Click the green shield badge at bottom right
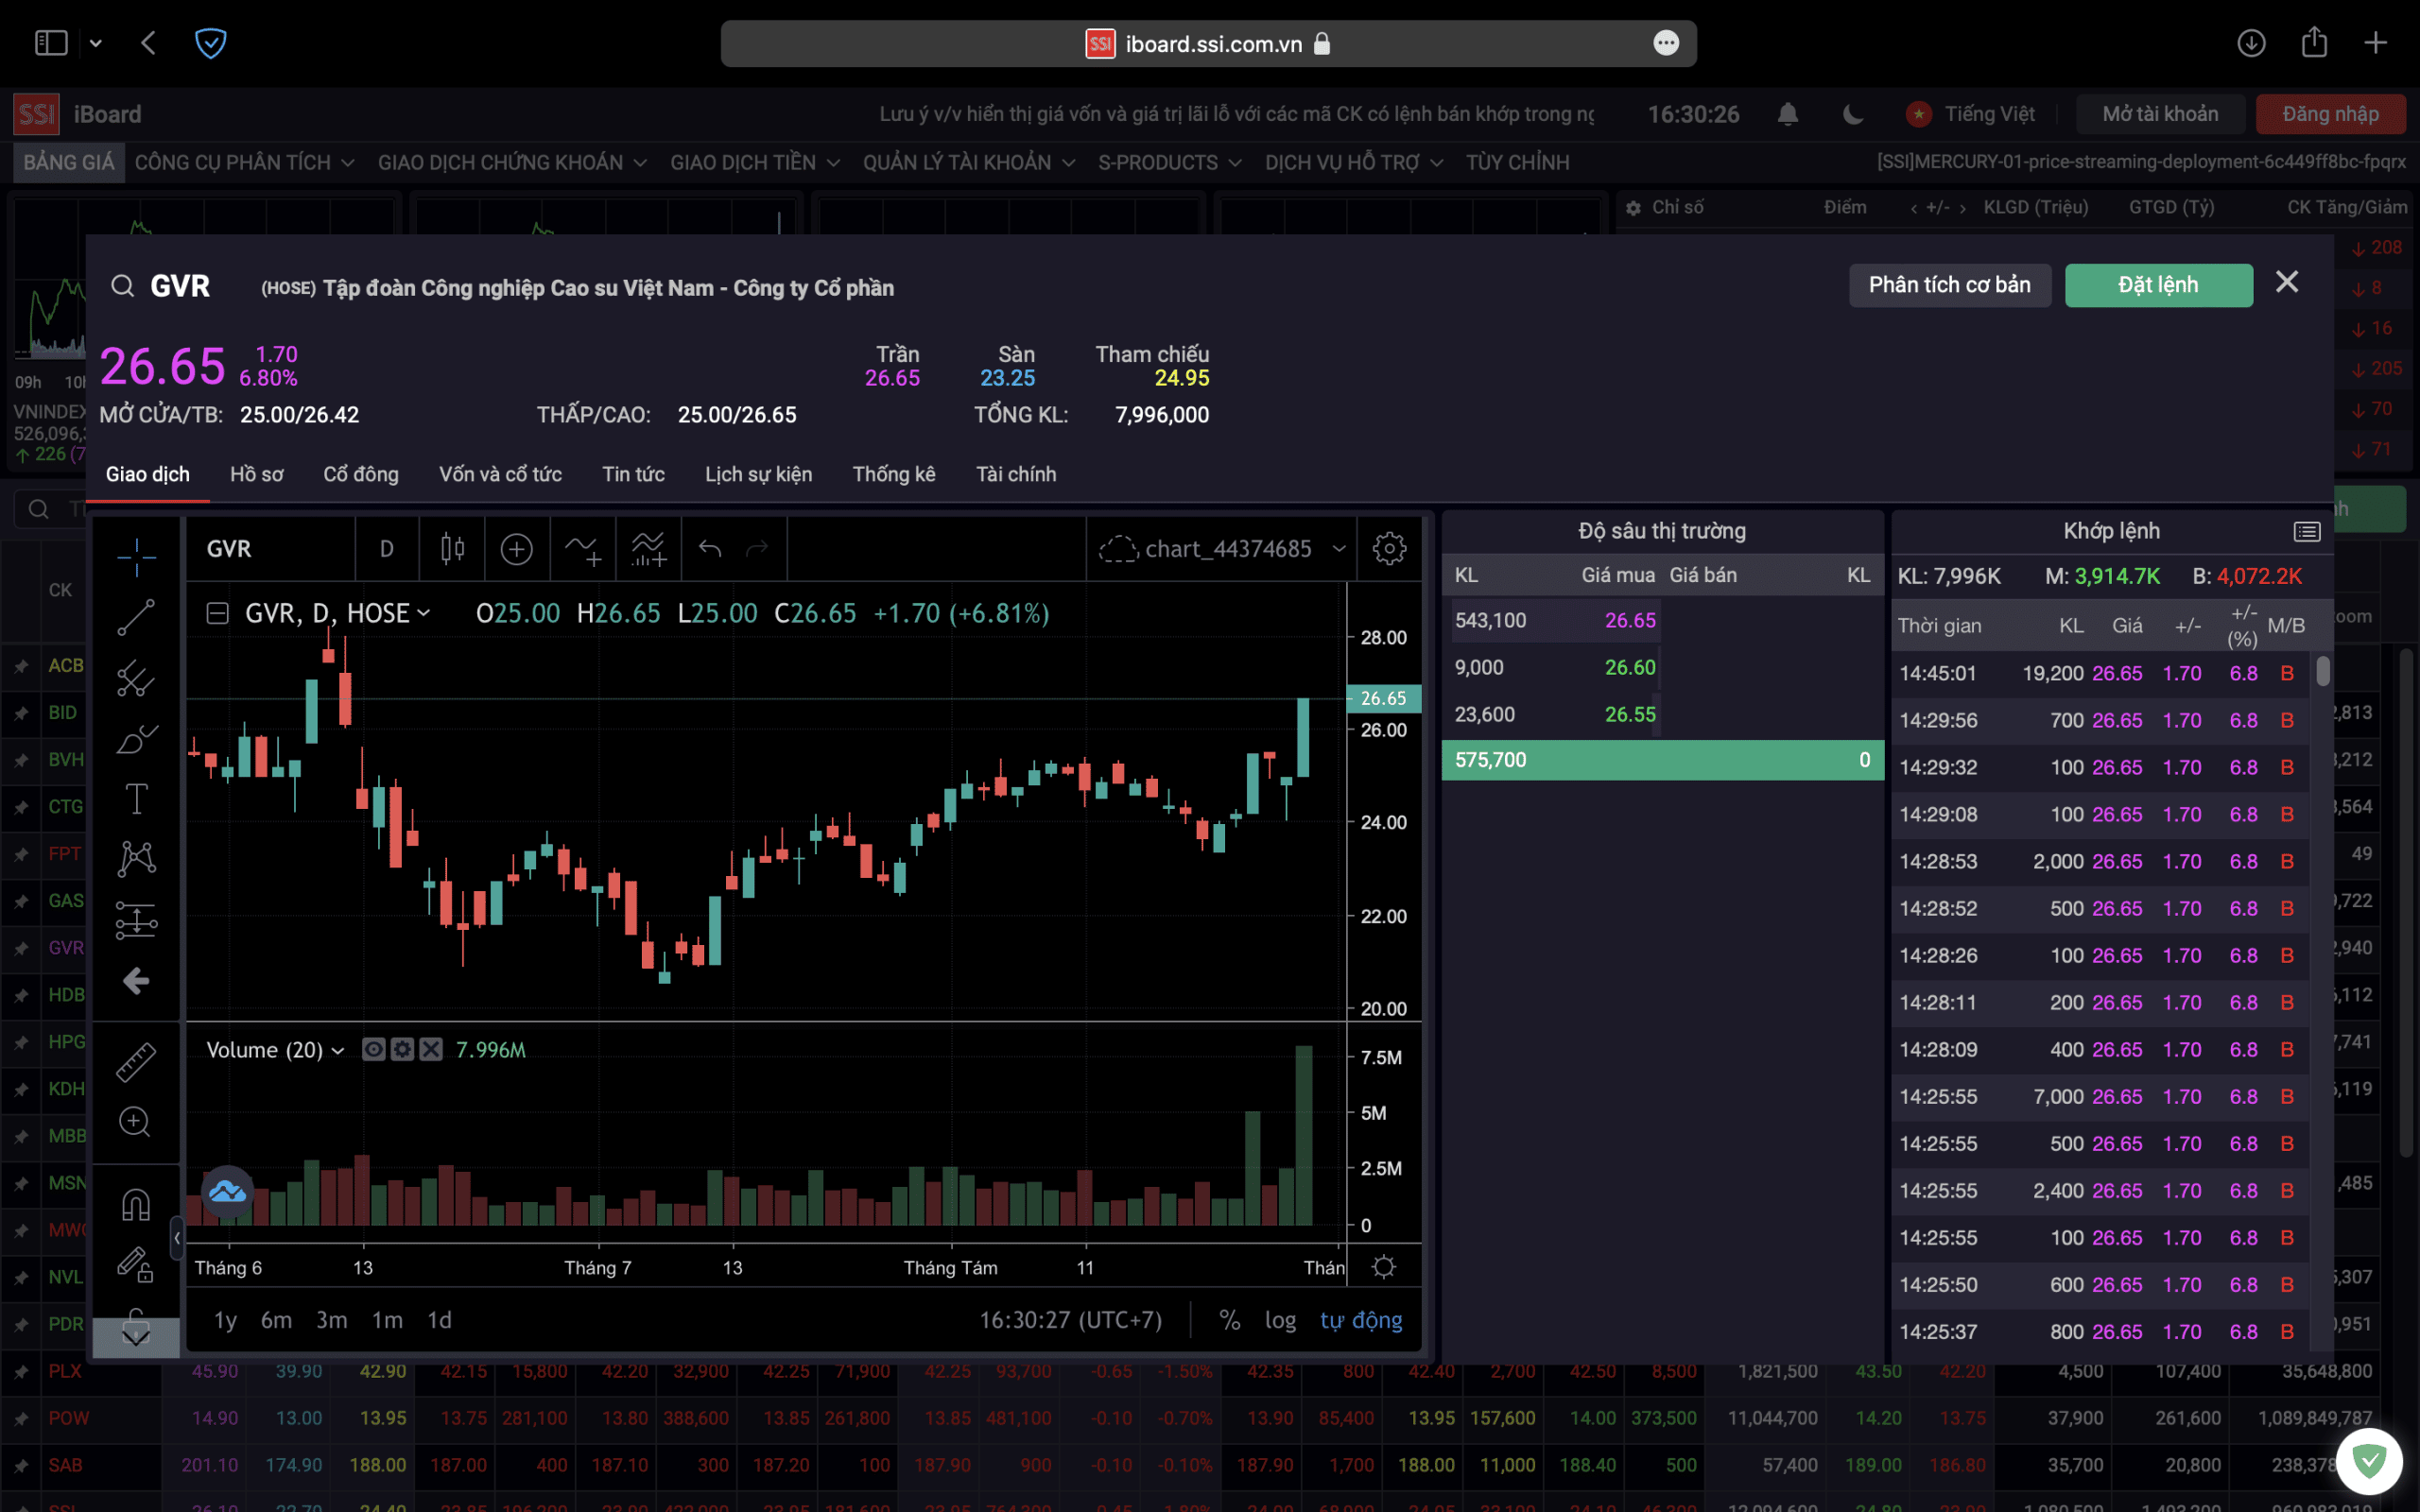The height and width of the screenshot is (1512, 2420). pyautogui.click(x=2369, y=1461)
